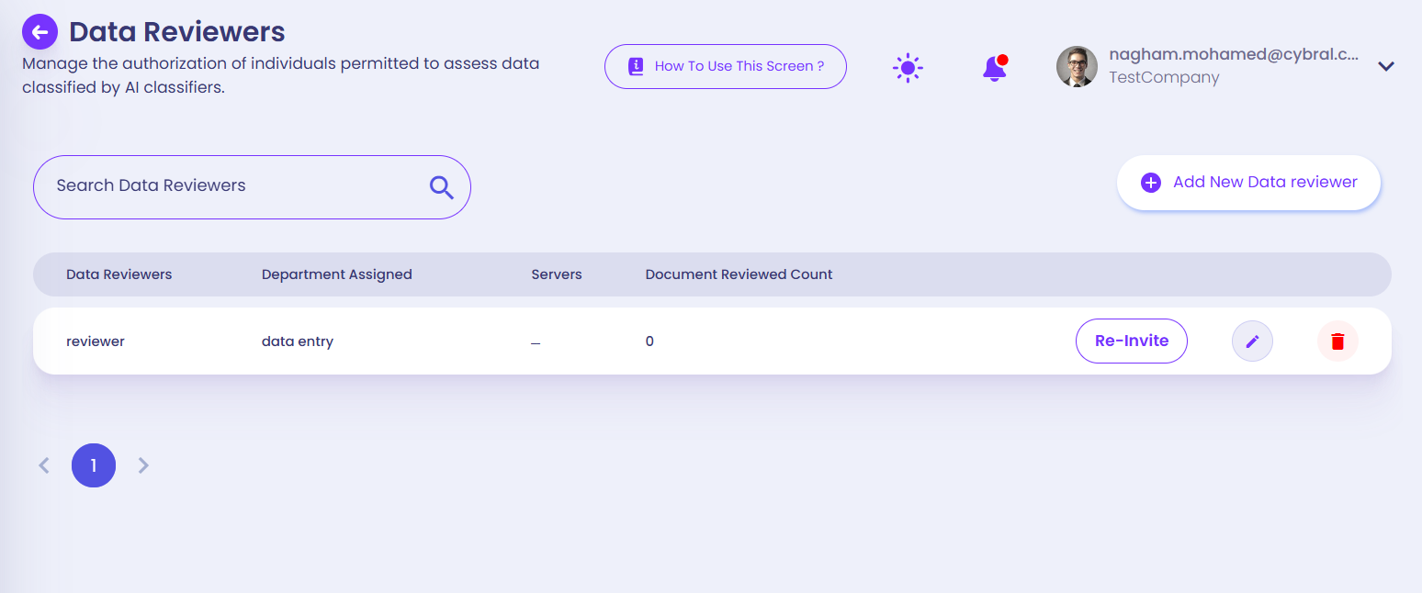Delete the reviewer using the trash icon
The image size is (1422, 593).
click(x=1337, y=341)
